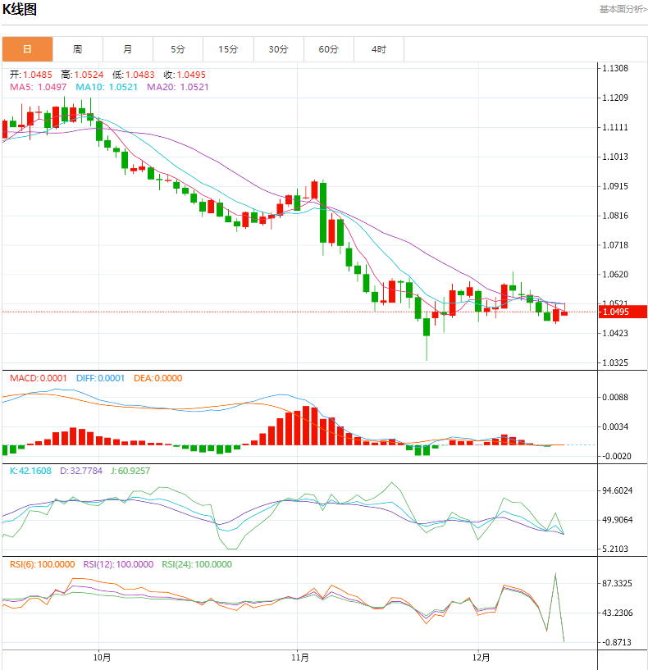Click the 10月 date axis marker

click(102, 657)
